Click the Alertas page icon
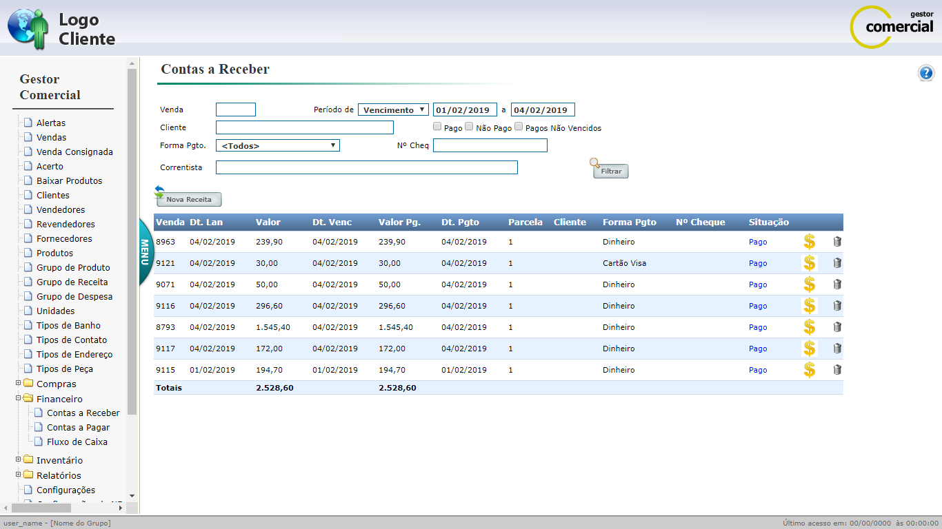942x529 pixels. [x=28, y=123]
